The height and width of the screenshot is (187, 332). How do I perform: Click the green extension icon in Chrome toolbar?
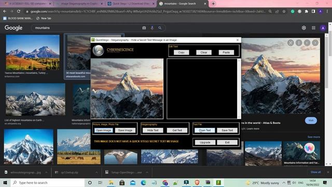click(293, 11)
